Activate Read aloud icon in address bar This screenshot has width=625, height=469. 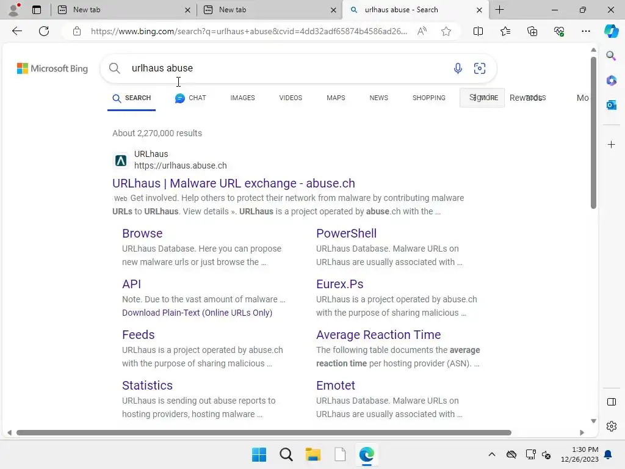click(422, 31)
